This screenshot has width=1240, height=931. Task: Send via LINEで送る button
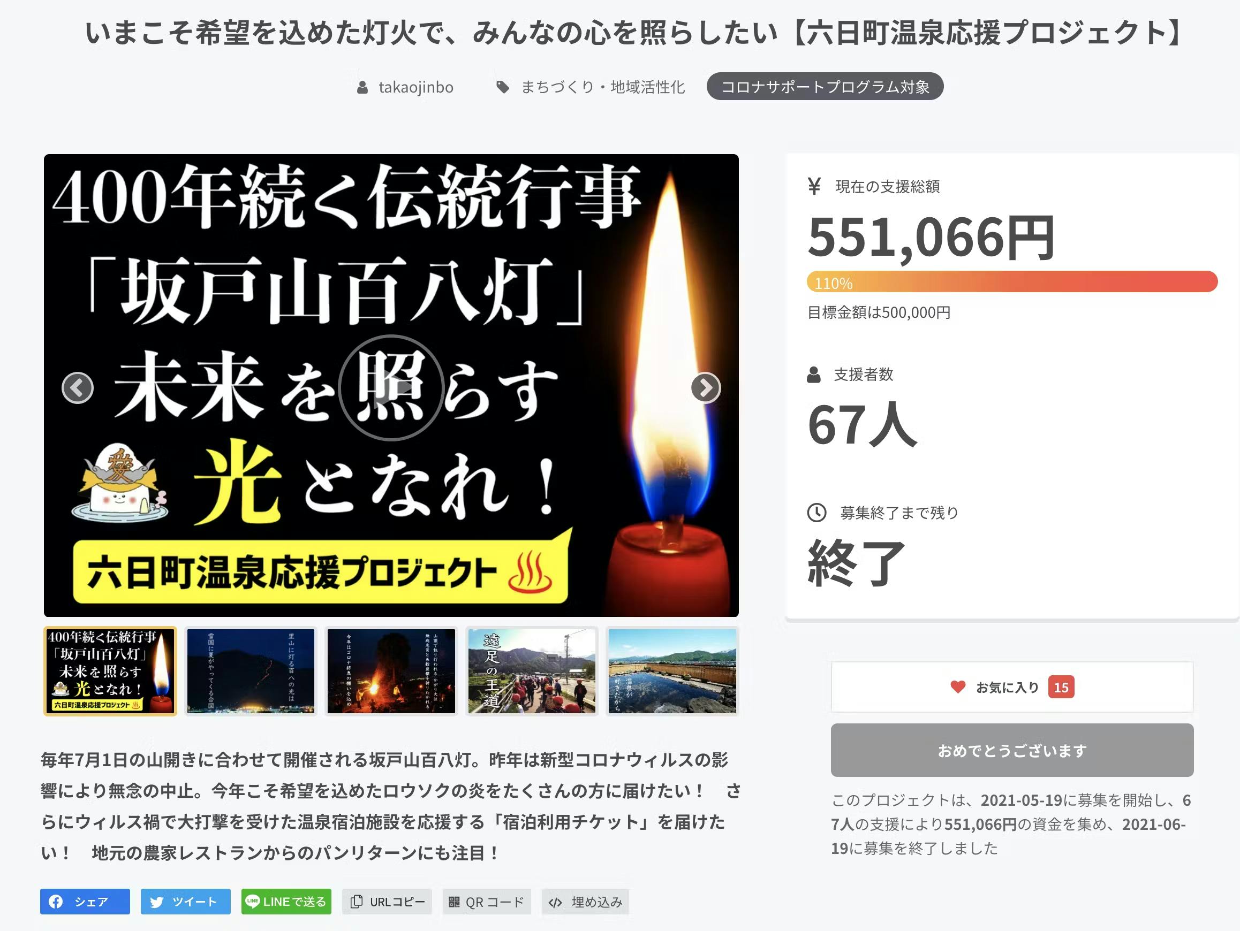286,902
